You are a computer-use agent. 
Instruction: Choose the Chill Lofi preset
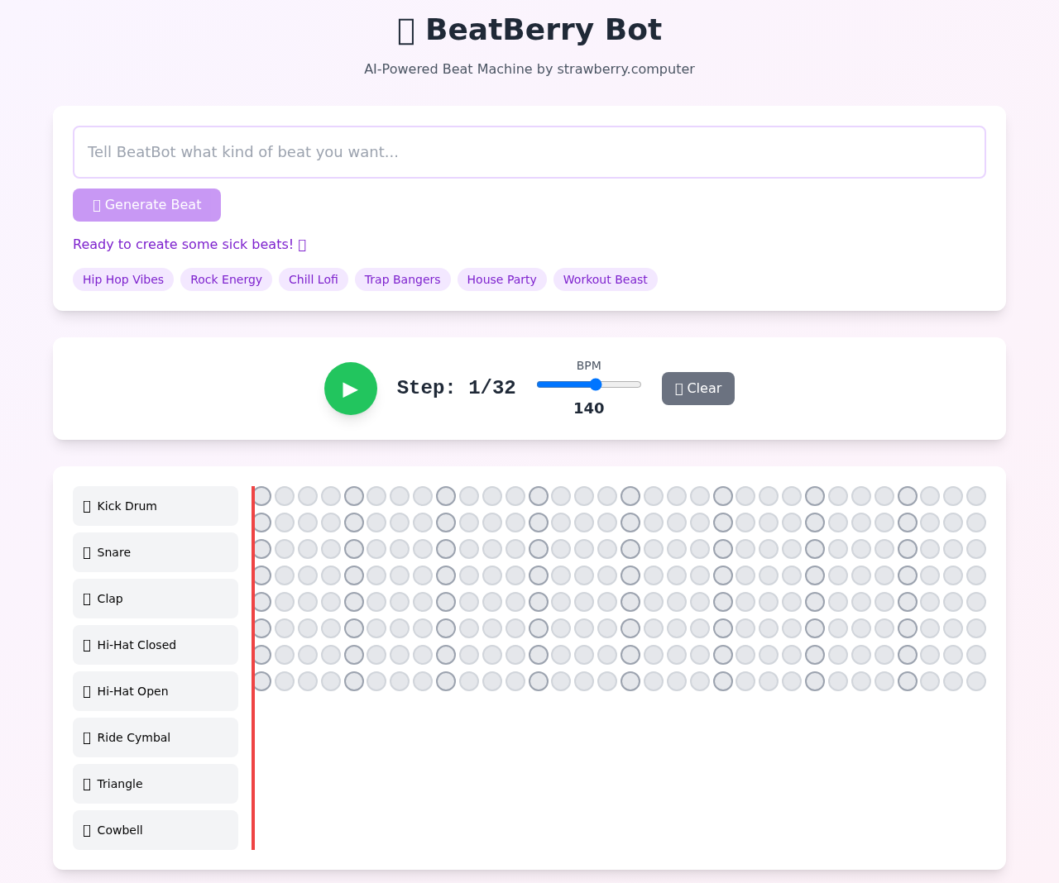313,279
